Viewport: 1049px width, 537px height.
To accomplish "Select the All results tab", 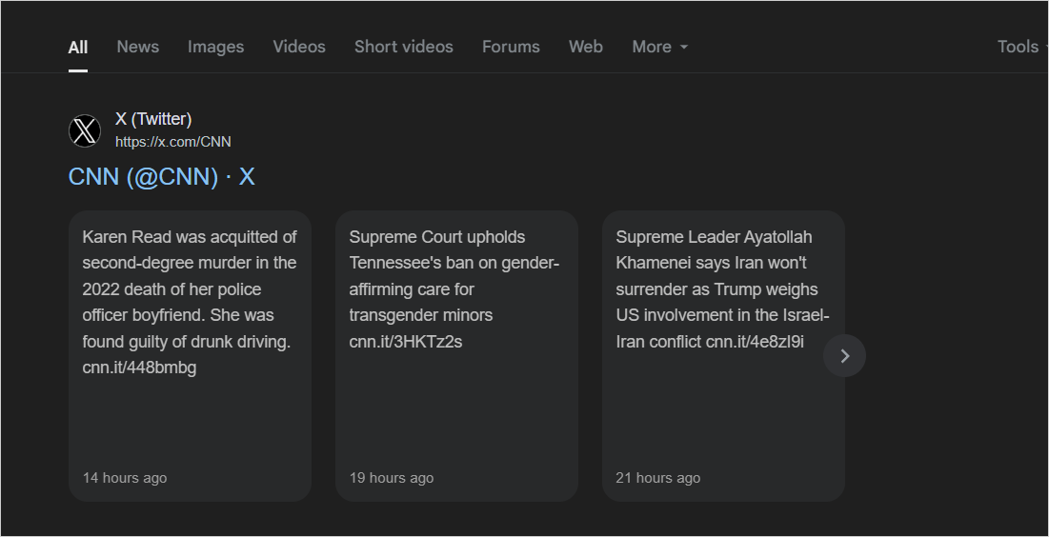I will pyautogui.click(x=77, y=48).
